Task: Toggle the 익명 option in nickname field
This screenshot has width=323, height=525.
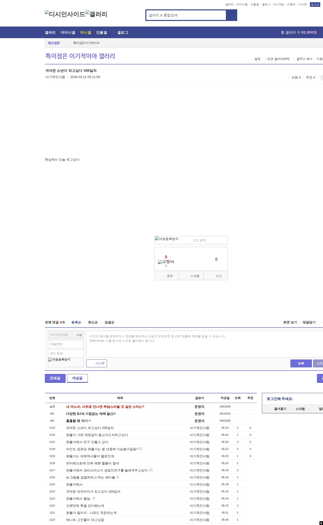Action: click(x=79, y=335)
